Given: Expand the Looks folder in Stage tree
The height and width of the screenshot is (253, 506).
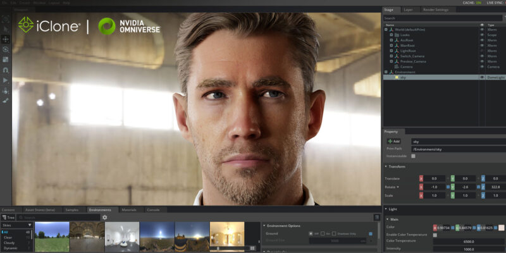Looking at the screenshot, I should point(392,35).
